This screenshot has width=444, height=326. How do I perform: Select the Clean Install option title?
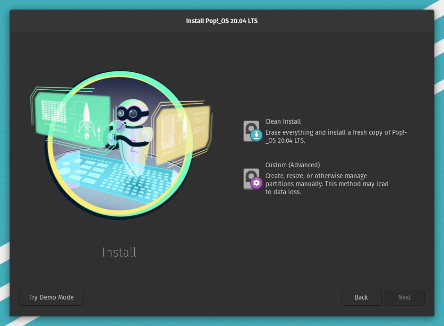[x=283, y=121]
